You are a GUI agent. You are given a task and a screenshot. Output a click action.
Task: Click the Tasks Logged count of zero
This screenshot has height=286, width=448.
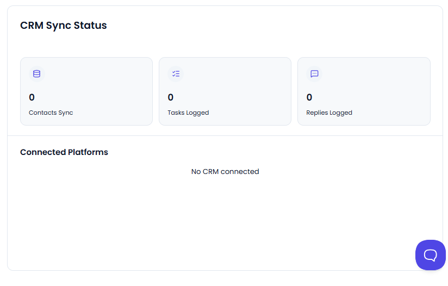pyautogui.click(x=171, y=97)
